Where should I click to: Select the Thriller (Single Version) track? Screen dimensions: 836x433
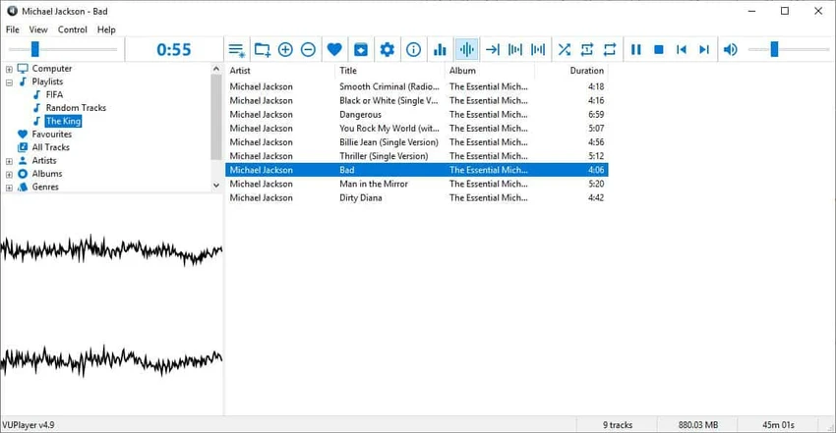pos(417,156)
